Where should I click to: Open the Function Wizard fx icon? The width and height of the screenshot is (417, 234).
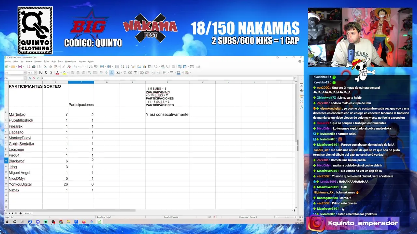pos(30,78)
